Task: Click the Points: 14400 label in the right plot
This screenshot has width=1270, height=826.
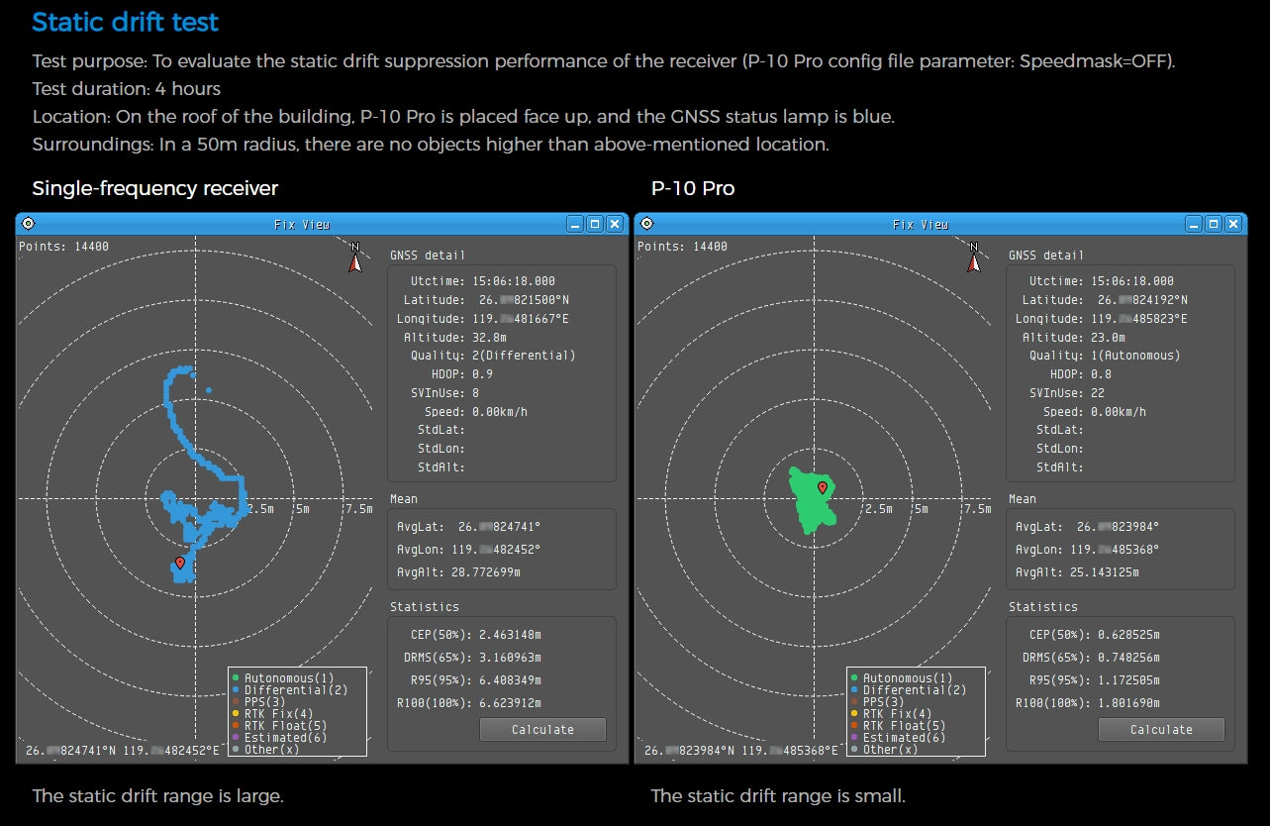Action: [683, 247]
